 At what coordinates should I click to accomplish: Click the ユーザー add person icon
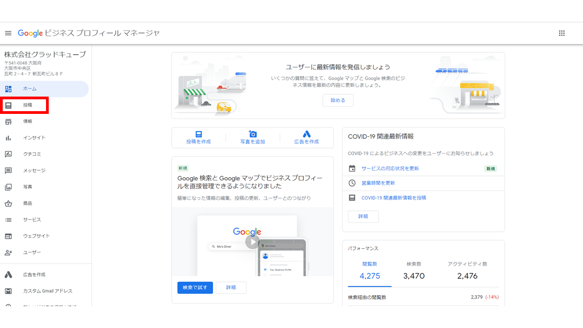pyautogui.click(x=8, y=253)
